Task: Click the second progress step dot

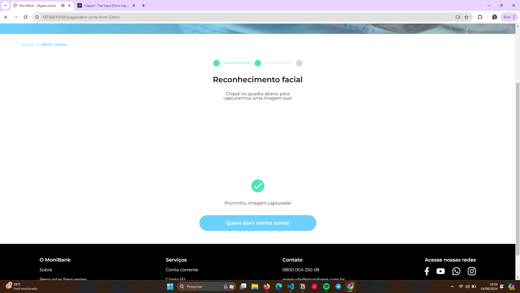Action: [x=258, y=63]
